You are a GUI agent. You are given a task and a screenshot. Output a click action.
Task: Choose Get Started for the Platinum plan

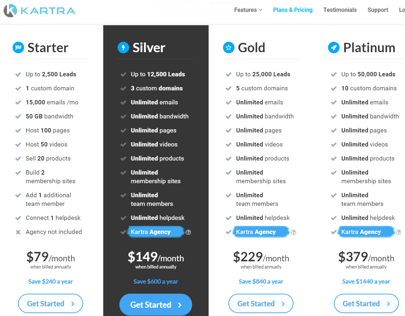click(x=366, y=304)
